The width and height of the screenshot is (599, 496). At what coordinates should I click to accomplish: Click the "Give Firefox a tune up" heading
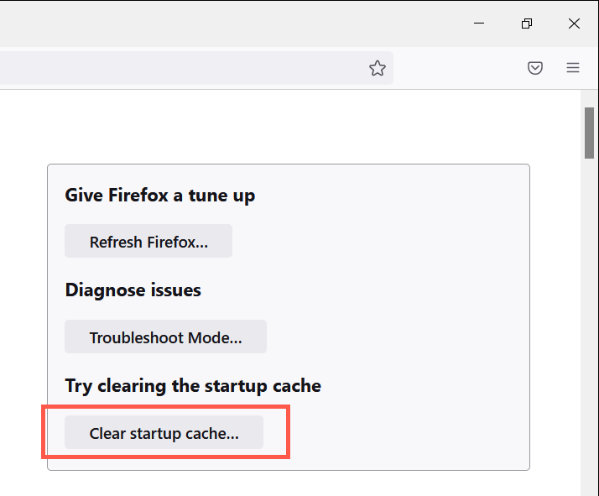159,196
